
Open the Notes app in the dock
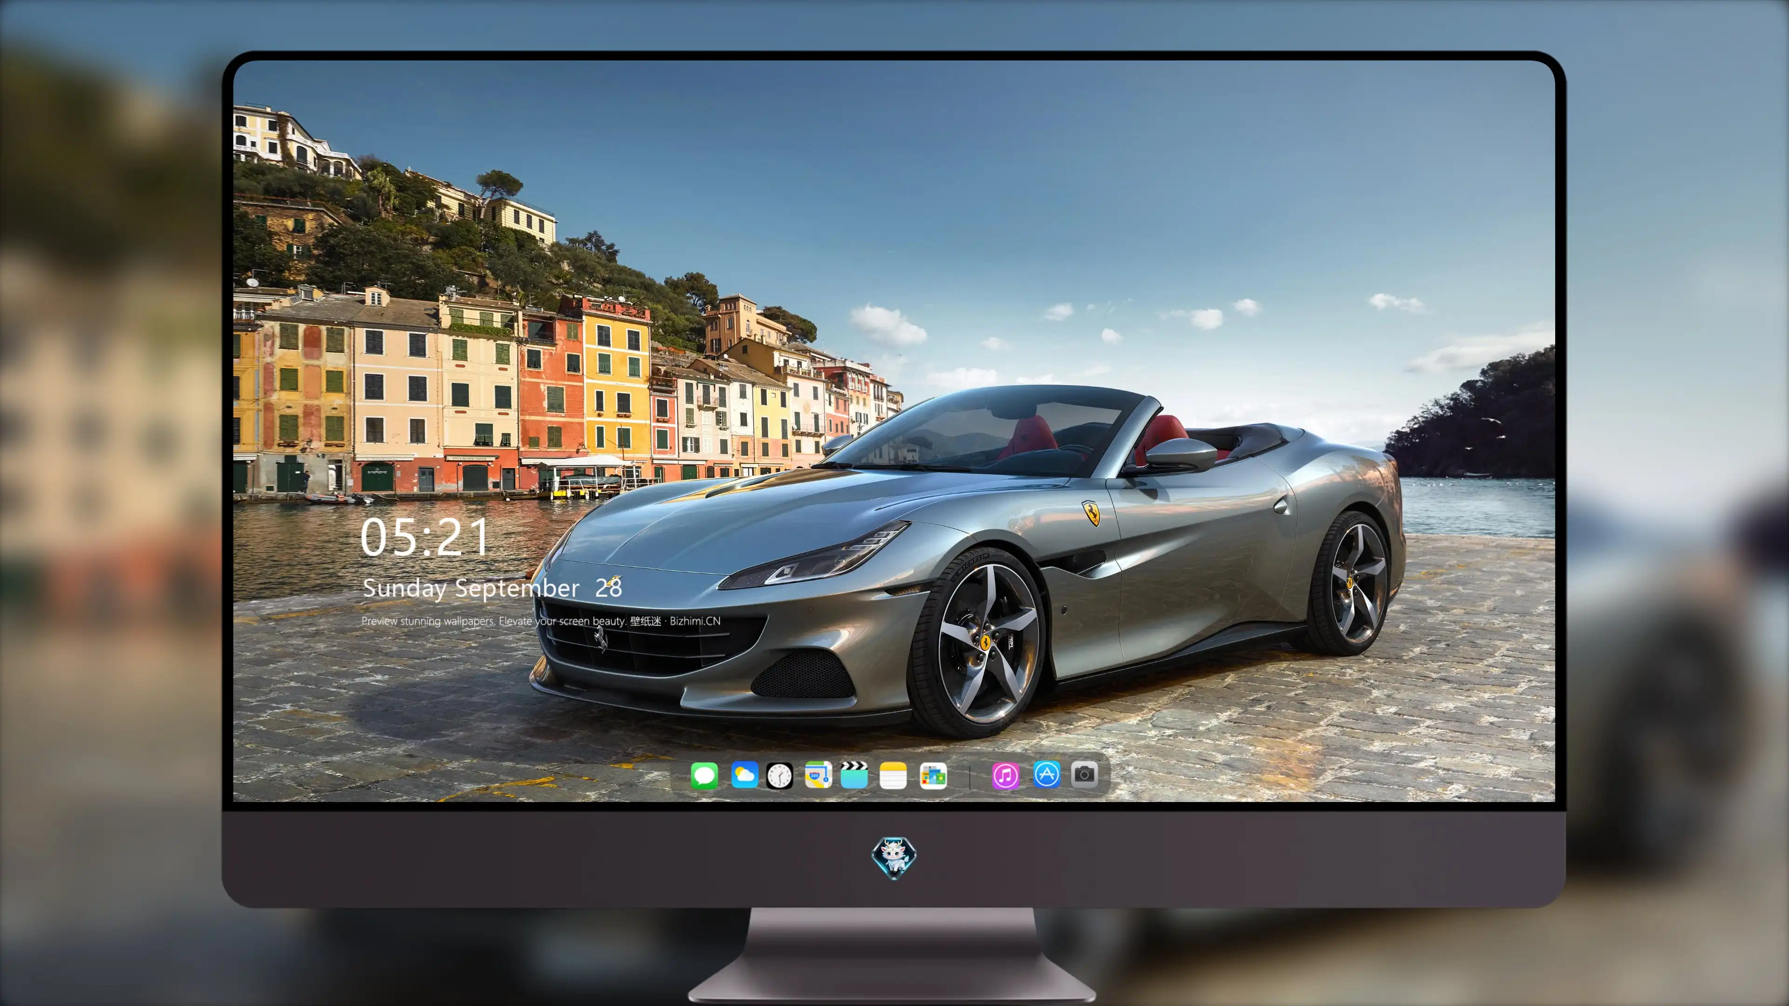coord(893,775)
